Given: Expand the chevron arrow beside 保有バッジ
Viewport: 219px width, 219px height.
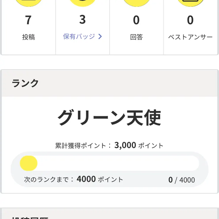Looking at the screenshot, I should click(x=100, y=37).
